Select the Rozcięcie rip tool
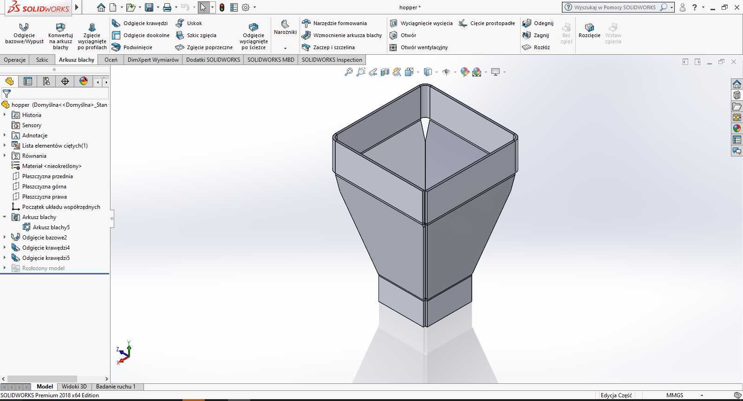This screenshot has height=401, width=743. 589,31
